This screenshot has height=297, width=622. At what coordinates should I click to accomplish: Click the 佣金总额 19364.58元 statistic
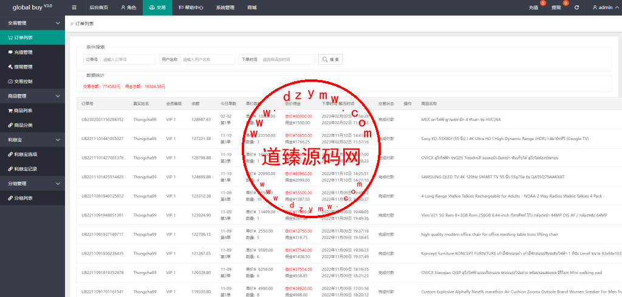pos(145,86)
